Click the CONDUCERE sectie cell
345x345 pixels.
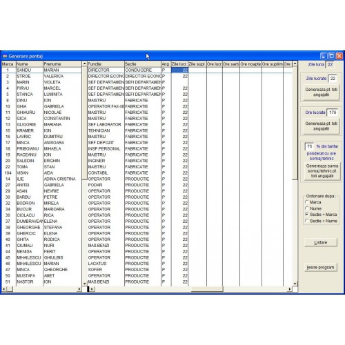(143, 70)
